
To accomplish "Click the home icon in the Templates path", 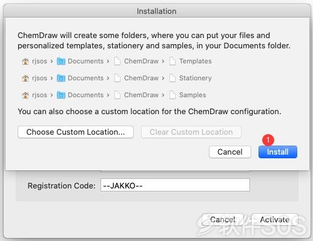I will pyautogui.click(x=25, y=61).
